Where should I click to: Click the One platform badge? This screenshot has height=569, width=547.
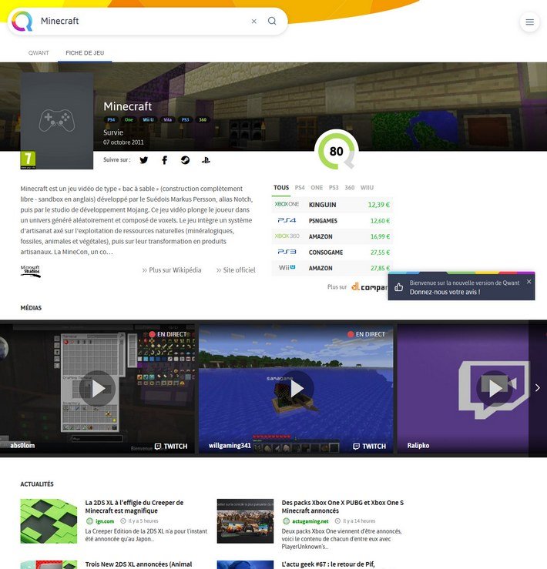click(x=129, y=119)
